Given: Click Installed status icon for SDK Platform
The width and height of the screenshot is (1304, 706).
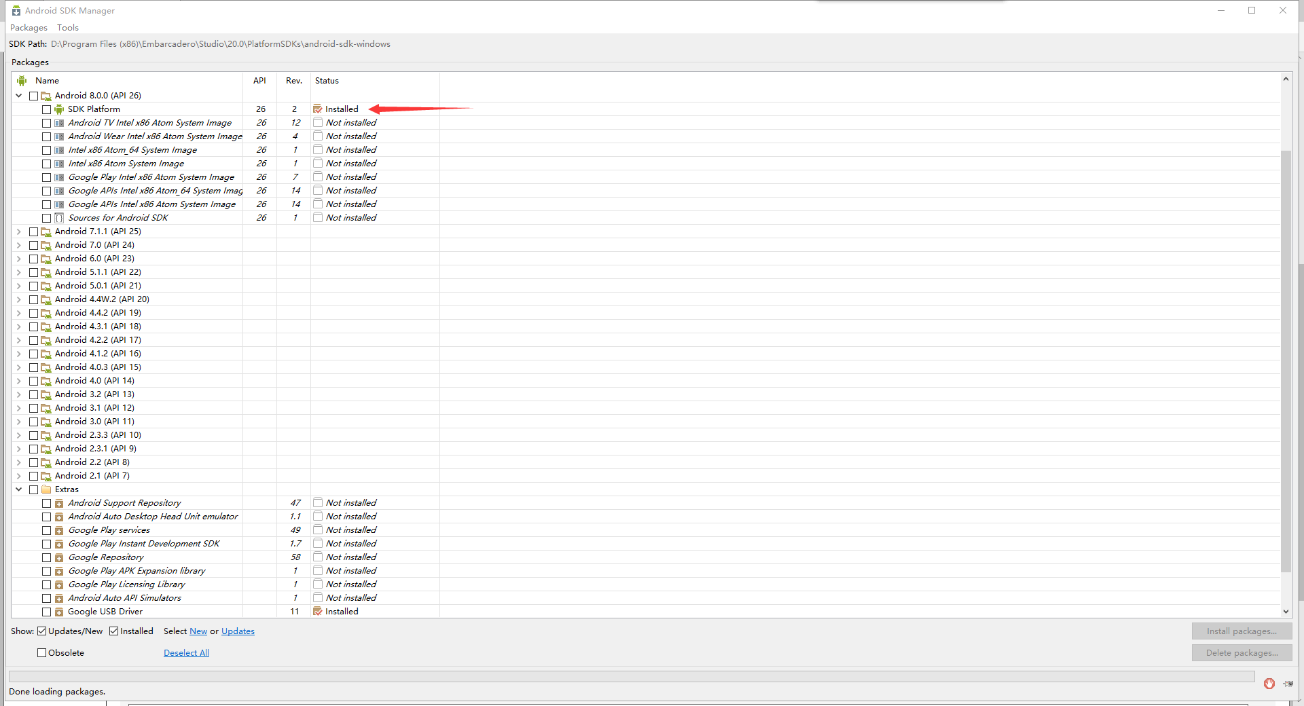Looking at the screenshot, I should pos(317,109).
